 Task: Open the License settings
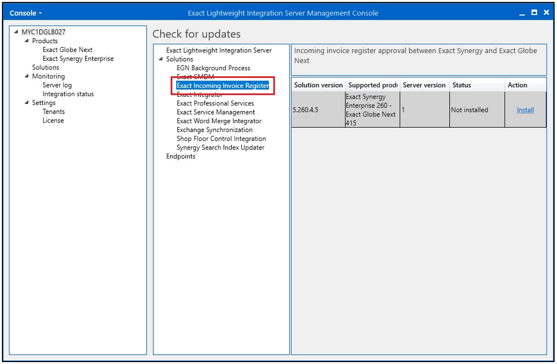pos(53,120)
